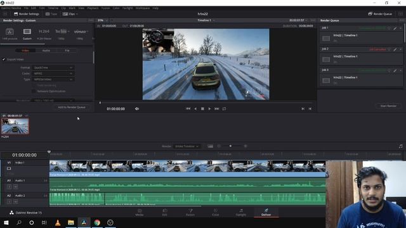Toggle Solo on Audio 2 track
This screenshot has width=406, height=228.
click(10, 201)
